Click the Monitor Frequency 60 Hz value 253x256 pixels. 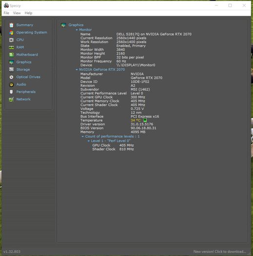[x=121, y=61]
